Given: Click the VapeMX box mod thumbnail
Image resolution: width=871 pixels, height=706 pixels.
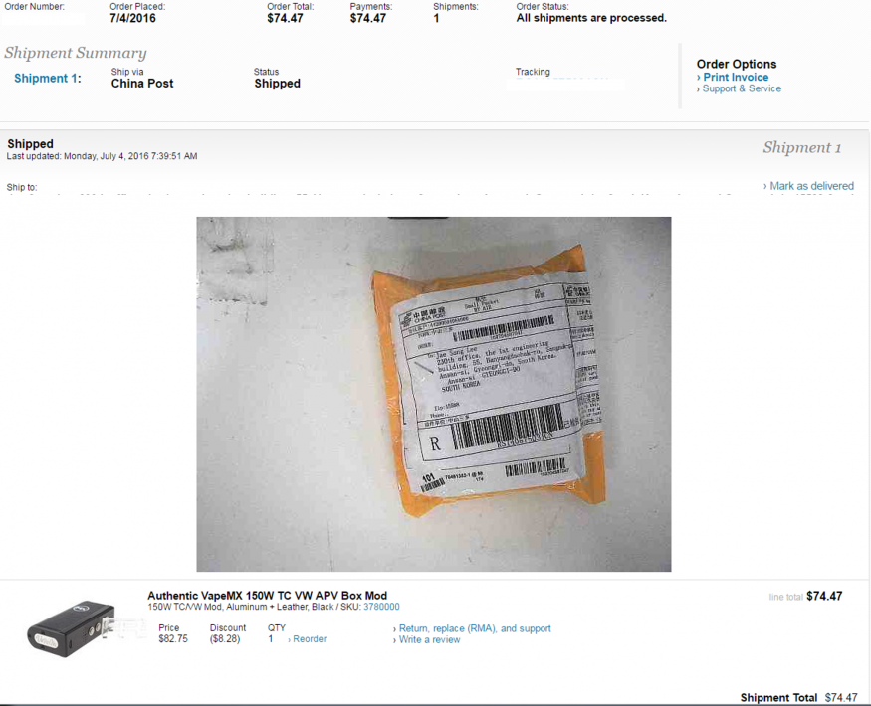Looking at the screenshot, I should click(73, 629).
